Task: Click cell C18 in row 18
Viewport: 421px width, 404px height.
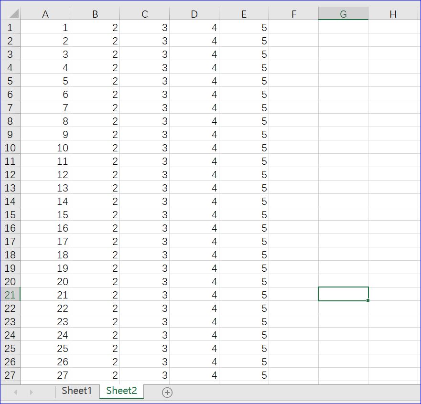Action: [144, 255]
